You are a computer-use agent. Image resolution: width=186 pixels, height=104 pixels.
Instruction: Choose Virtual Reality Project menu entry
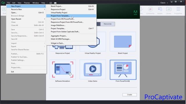pos(71,13)
